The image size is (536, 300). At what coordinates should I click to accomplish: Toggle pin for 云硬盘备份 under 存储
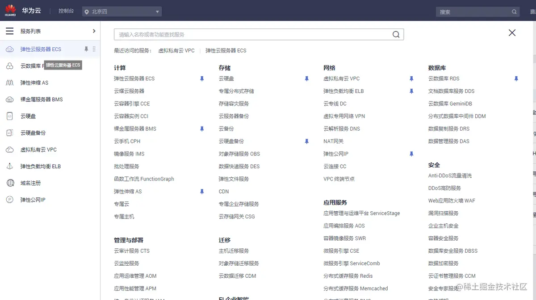click(306, 141)
